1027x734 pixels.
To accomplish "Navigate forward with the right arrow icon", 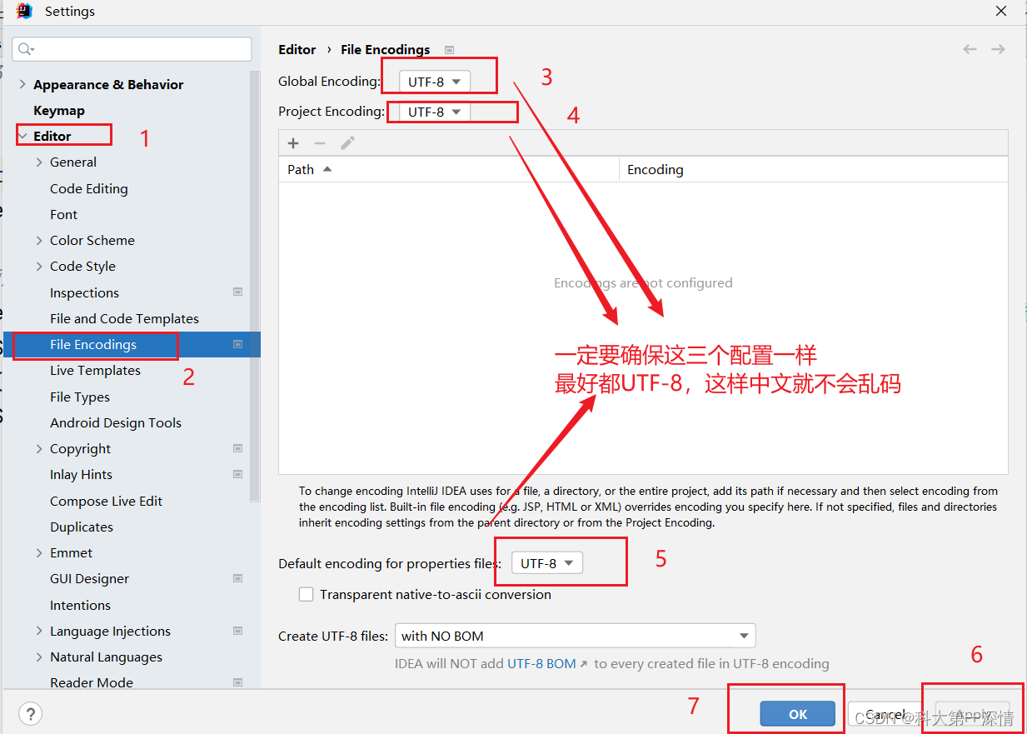I will pos(998,49).
